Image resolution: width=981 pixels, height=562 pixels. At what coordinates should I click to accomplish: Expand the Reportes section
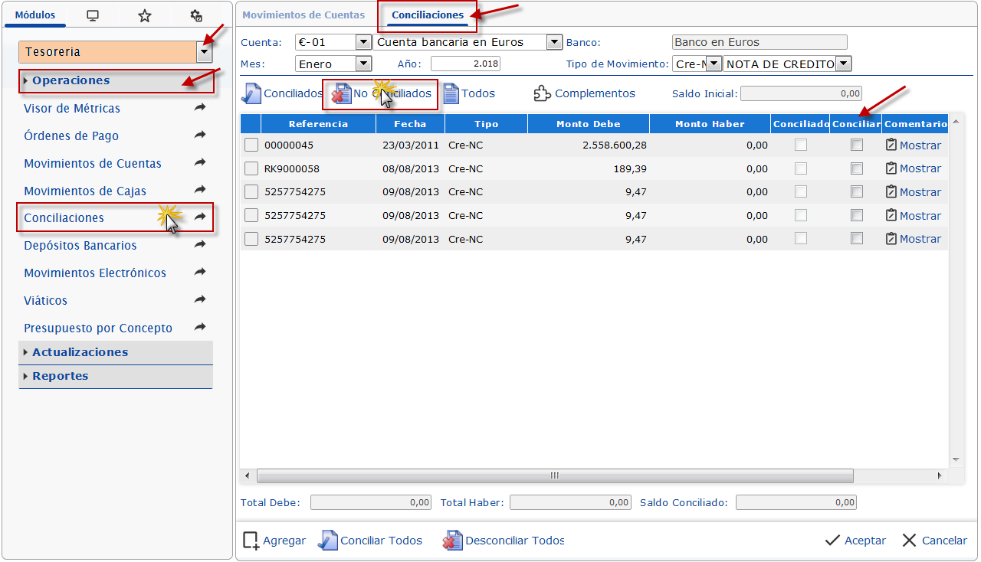click(60, 376)
